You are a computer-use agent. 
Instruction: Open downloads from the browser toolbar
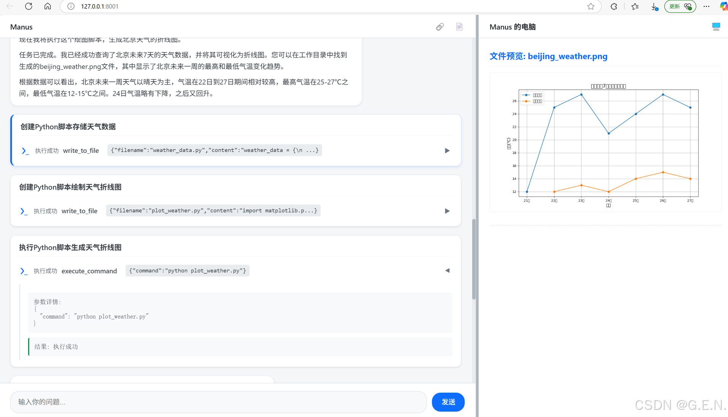pyautogui.click(x=654, y=6)
